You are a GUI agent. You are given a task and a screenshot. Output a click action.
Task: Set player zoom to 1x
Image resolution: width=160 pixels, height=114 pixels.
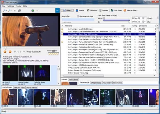[x=15, y=11]
